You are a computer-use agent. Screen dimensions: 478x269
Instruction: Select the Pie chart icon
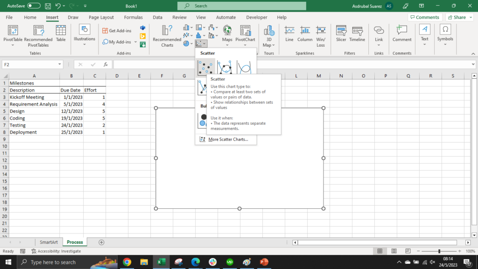pos(186,43)
